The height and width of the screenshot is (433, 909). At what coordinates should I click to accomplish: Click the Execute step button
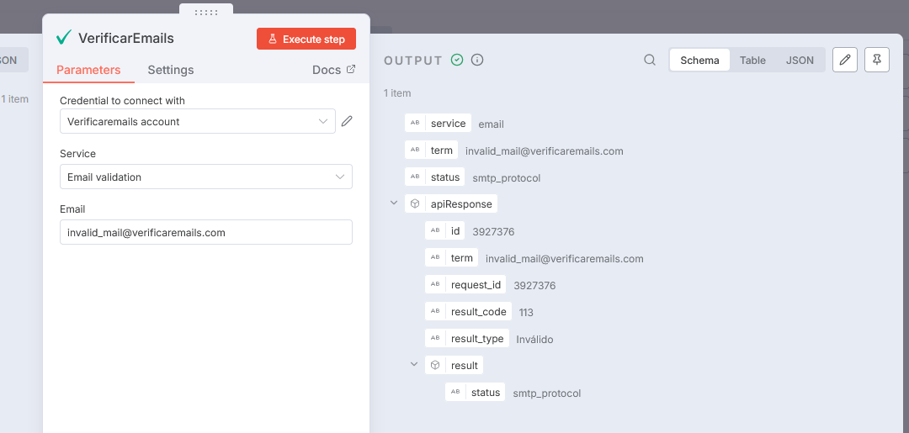306,40
